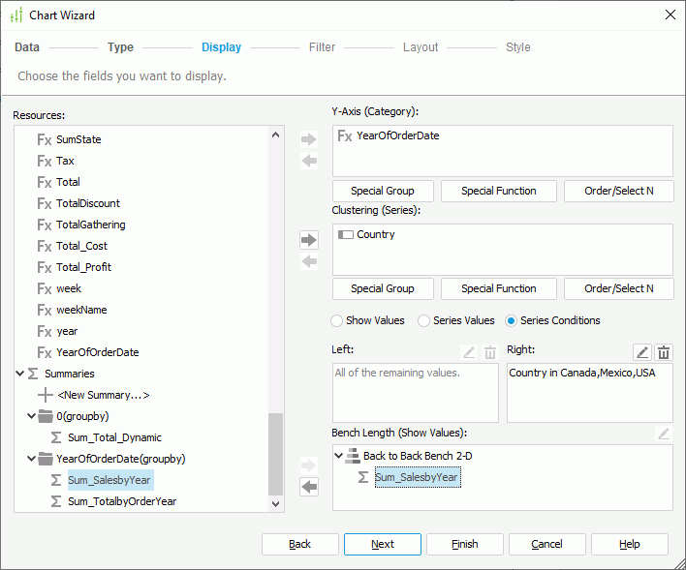Select Sum_TotalbyOrderYear in Resources tree
Screen dimensions: 686x570
click(122, 501)
